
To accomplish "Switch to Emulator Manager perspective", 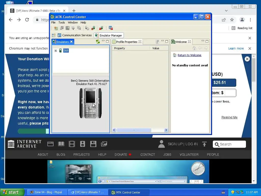I will (x=109, y=35).
